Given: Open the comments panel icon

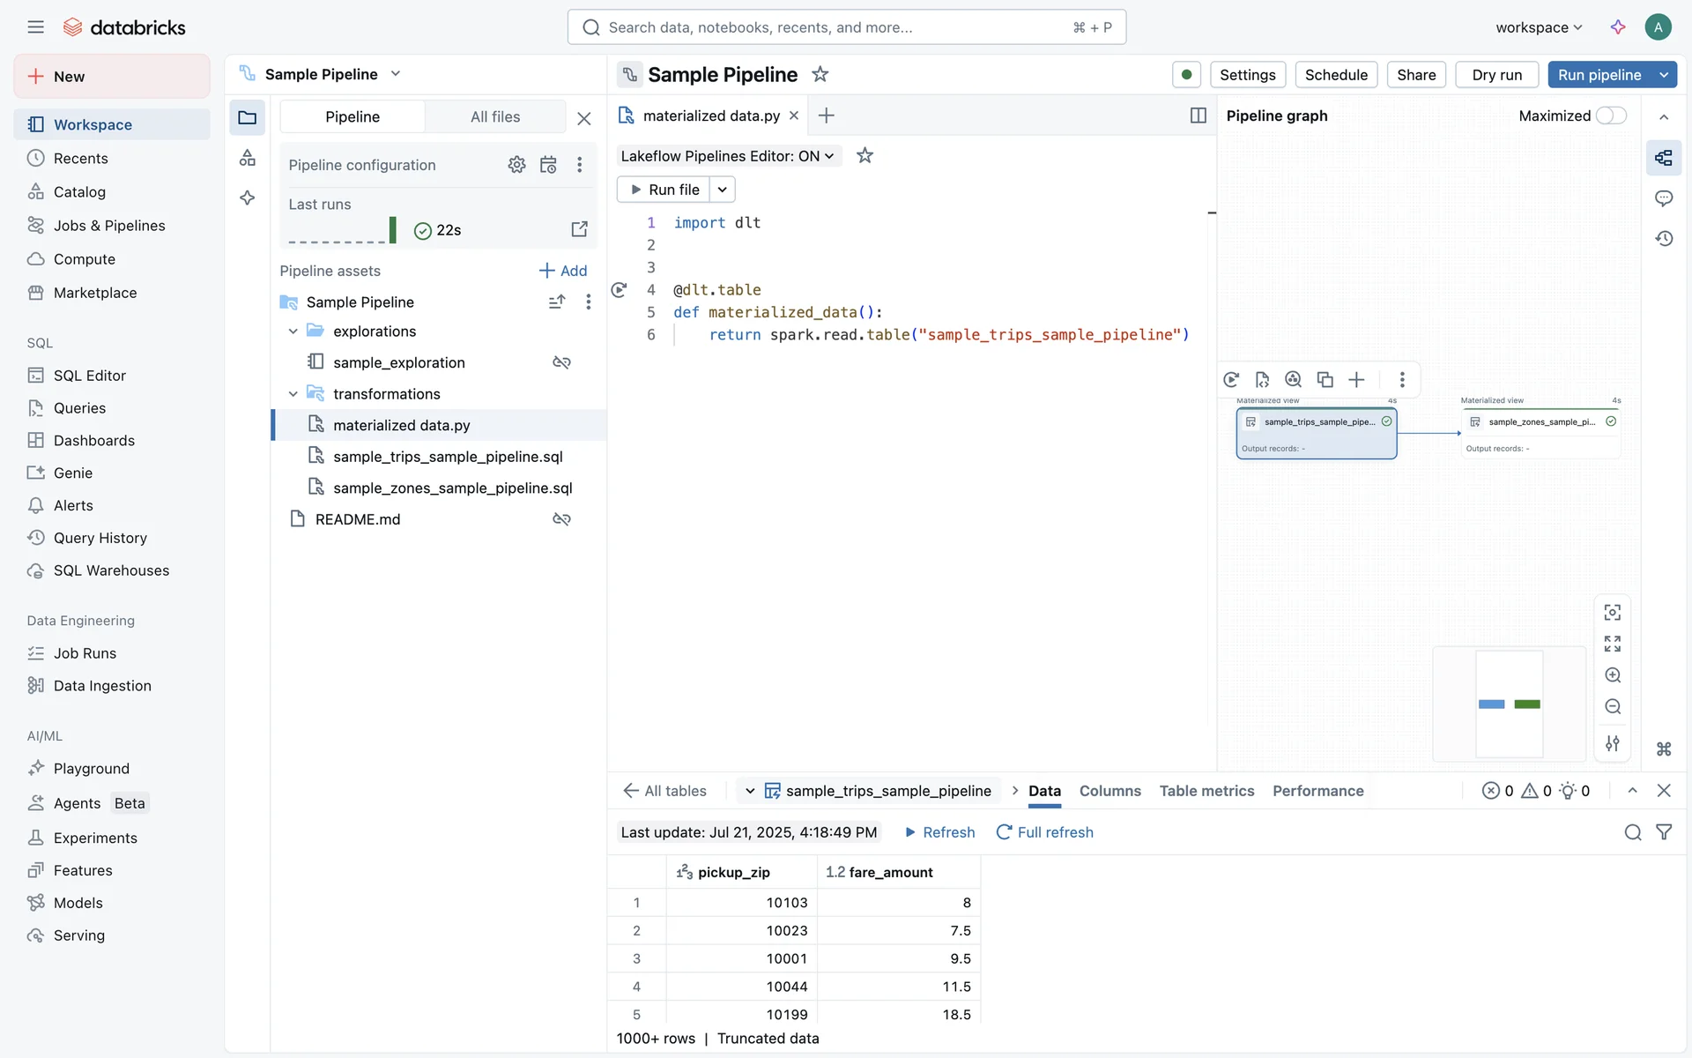Looking at the screenshot, I should click(x=1664, y=198).
